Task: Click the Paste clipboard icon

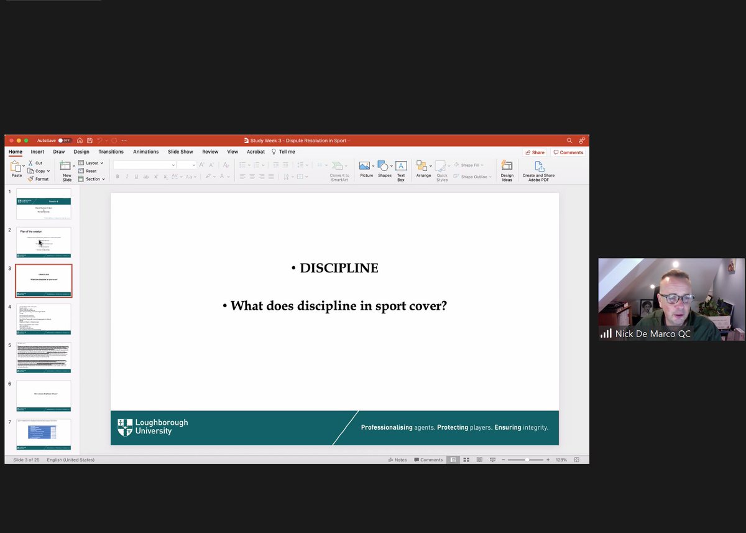Action: pyautogui.click(x=16, y=166)
